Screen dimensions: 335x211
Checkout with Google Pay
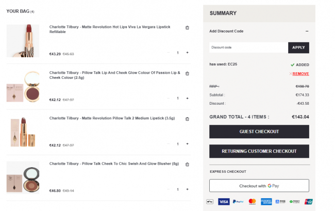(259, 186)
